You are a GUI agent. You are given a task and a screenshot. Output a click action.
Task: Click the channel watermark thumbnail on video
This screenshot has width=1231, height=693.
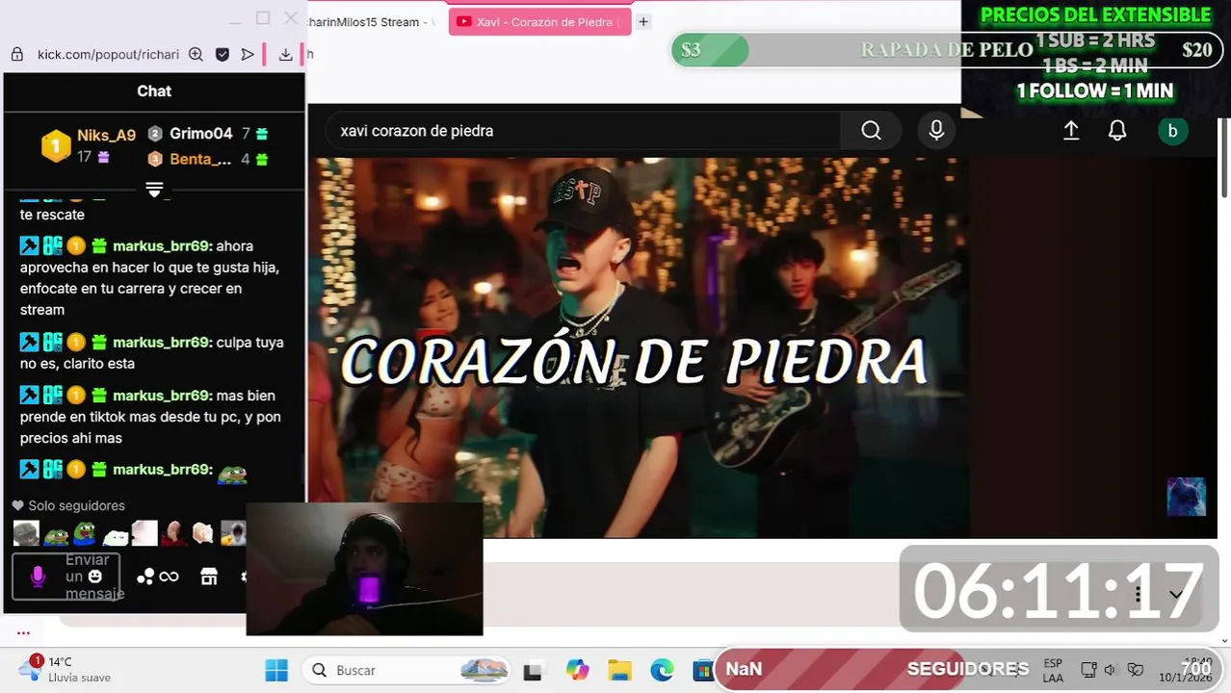[1186, 497]
